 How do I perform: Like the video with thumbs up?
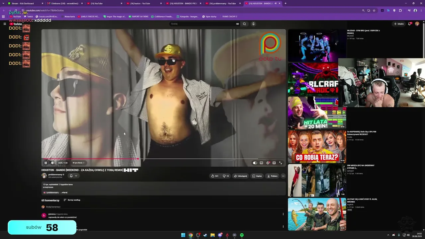(215, 176)
